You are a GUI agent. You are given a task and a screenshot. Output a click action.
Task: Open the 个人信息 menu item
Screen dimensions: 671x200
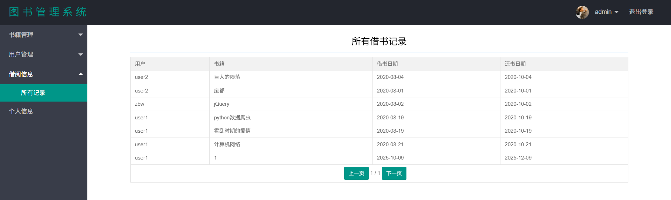[44, 111]
